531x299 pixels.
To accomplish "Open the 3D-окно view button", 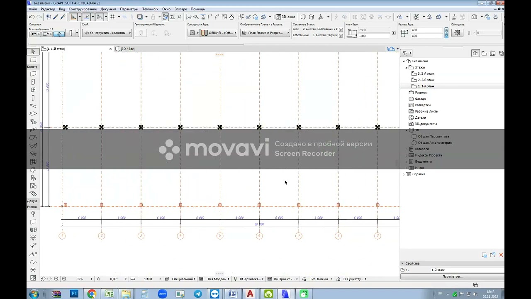I will pos(285,17).
